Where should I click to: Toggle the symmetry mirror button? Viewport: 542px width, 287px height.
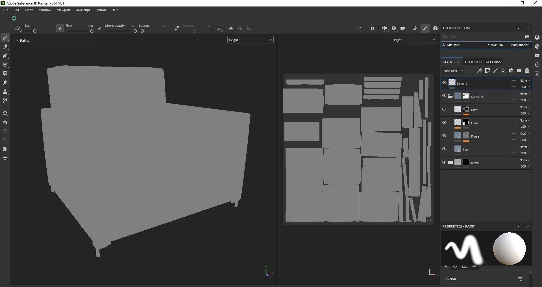230,28
